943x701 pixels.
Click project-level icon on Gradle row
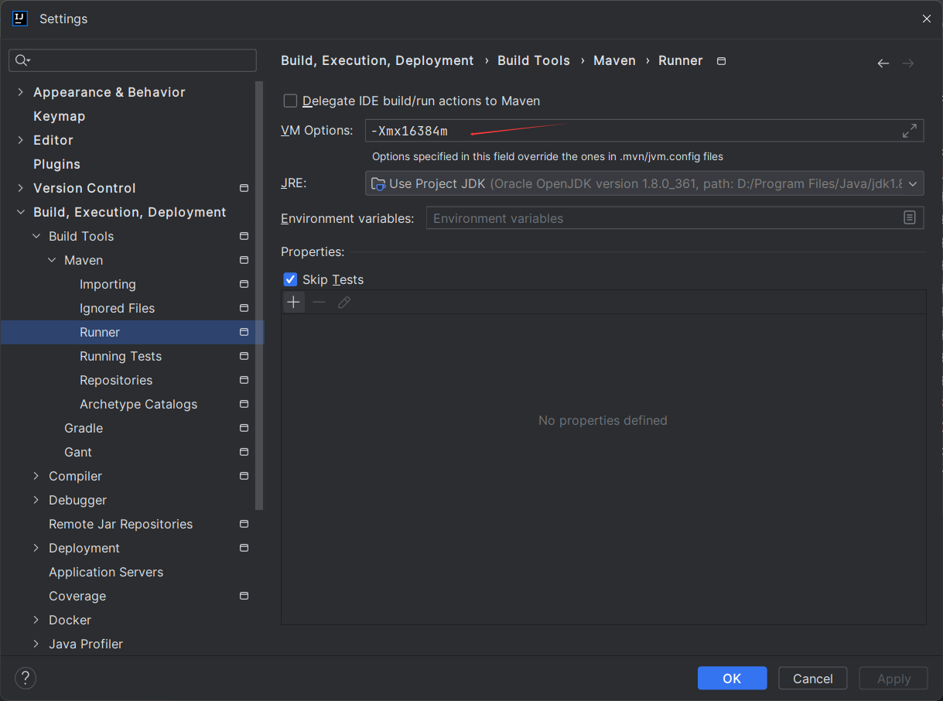[244, 428]
